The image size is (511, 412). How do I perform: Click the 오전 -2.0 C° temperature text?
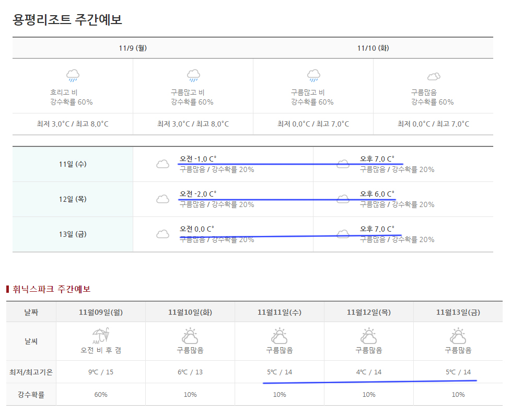click(198, 194)
